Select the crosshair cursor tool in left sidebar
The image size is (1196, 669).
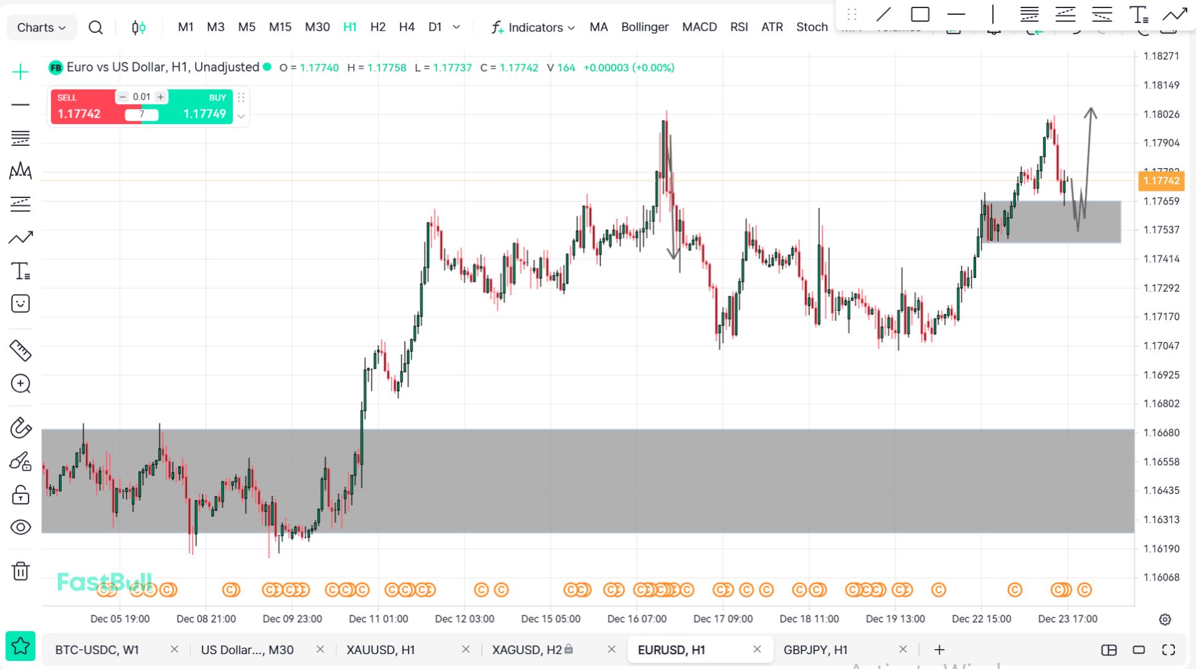tap(21, 72)
